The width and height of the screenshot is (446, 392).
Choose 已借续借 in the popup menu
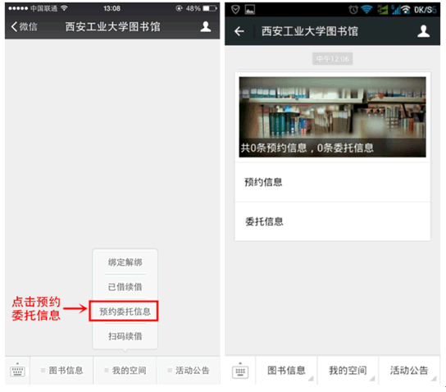(x=125, y=287)
